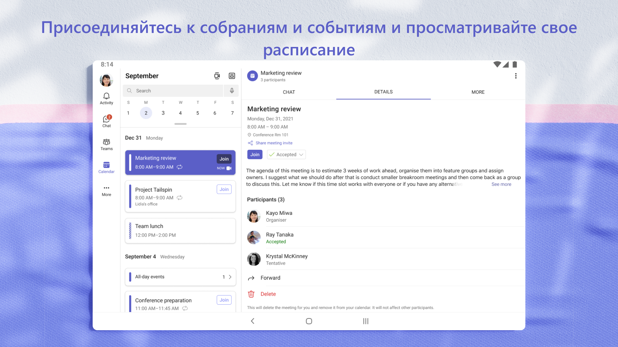Tap the Android home navigation button
Viewport: 618px width, 347px height.
pos(309,321)
